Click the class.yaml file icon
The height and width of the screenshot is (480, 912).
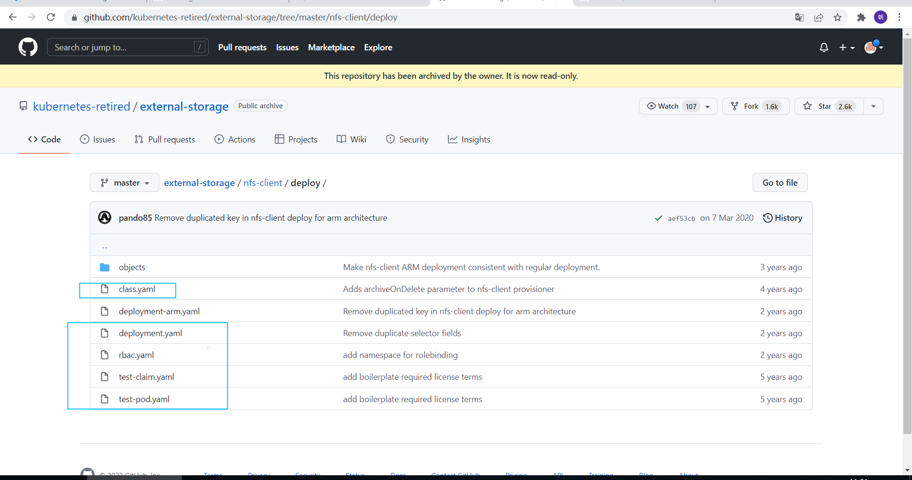coord(105,289)
